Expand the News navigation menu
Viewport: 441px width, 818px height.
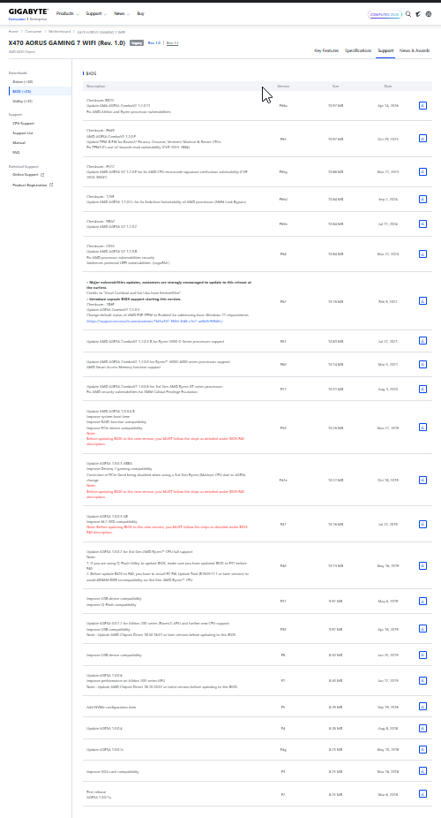pos(122,13)
